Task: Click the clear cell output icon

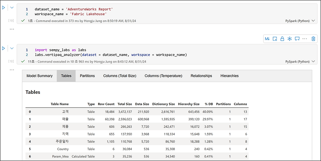Action: tap(275, 39)
